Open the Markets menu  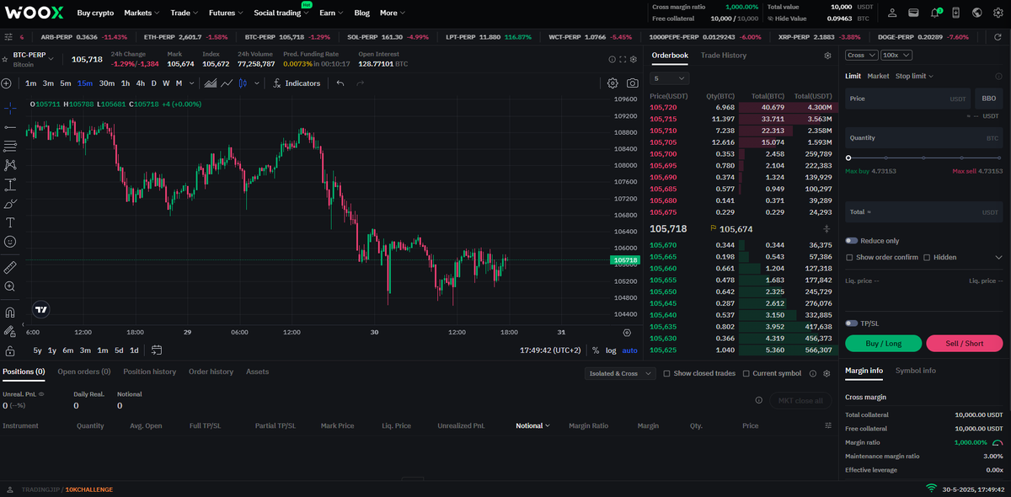[x=142, y=13]
